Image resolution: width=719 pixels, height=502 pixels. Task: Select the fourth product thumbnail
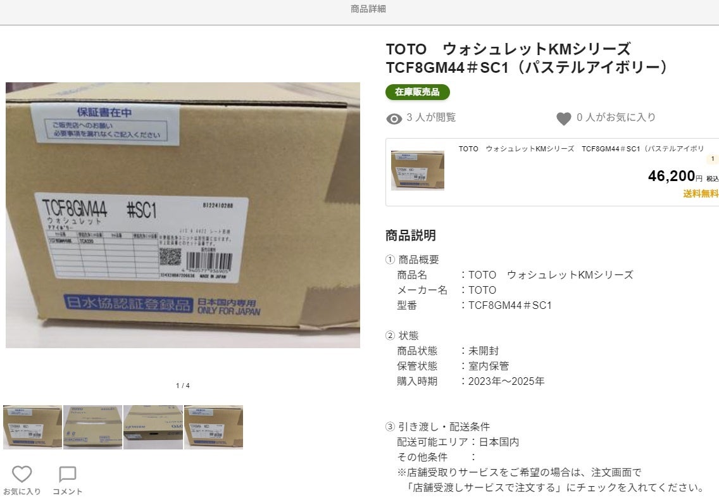[x=214, y=427]
